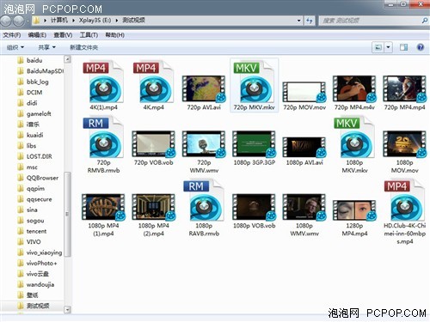Select the 720p MKV.mkv file icon
The image size is (430, 322).
pyautogui.click(x=254, y=82)
